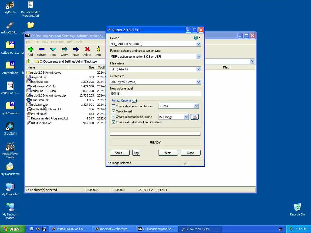Click the Extract toolbar icon in 7-Zip
This screenshot has height=233, width=311.
pos(42,52)
